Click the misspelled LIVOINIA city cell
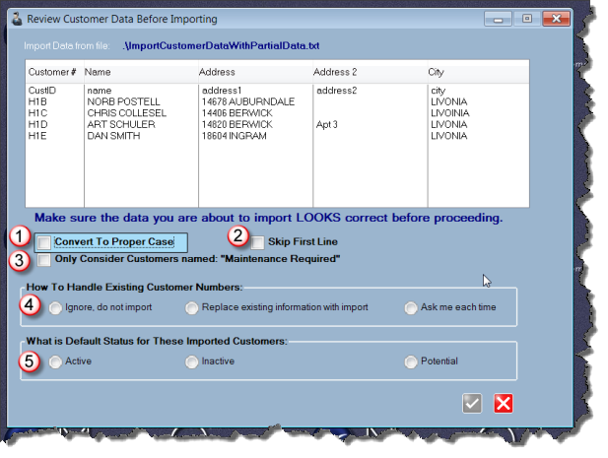Viewport: 608px width, 458px height. point(449,113)
